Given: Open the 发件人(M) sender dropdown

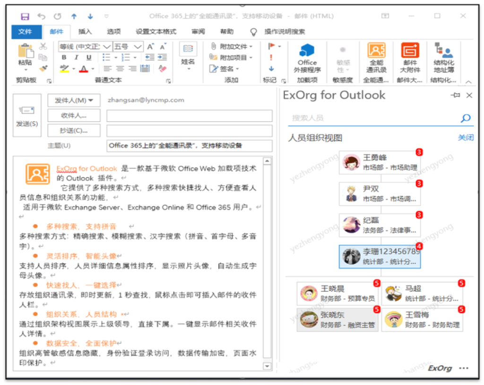Looking at the screenshot, I should [74, 100].
